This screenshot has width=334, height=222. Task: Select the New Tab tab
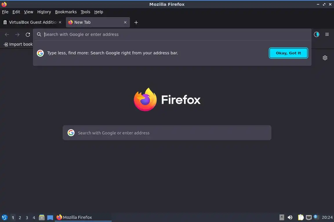tap(98, 22)
